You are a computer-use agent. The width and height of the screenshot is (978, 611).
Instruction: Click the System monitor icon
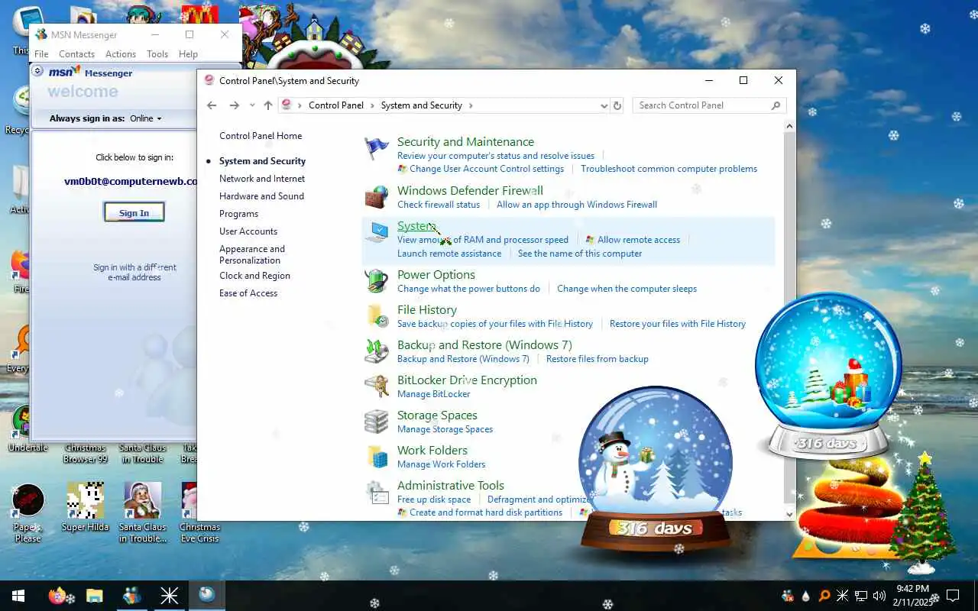(376, 232)
